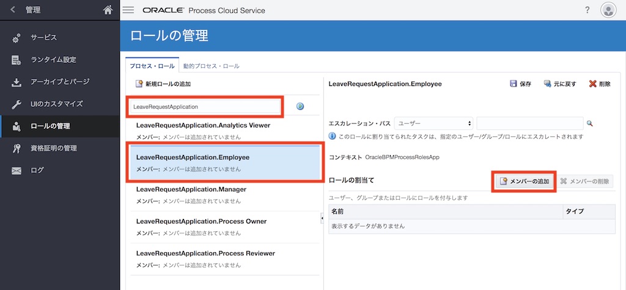Click the 削除 delete button
The image size is (626, 290).
click(x=599, y=84)
